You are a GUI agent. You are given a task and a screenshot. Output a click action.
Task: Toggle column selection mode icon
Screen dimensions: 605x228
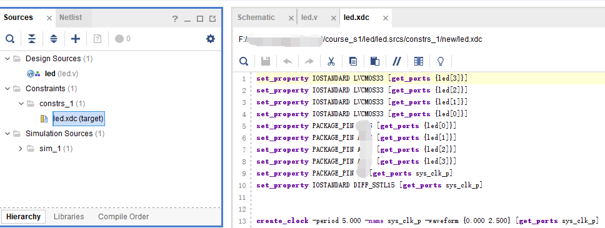[419, 61]
